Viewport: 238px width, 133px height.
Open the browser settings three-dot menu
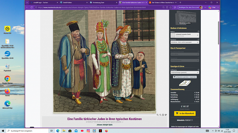205,7
